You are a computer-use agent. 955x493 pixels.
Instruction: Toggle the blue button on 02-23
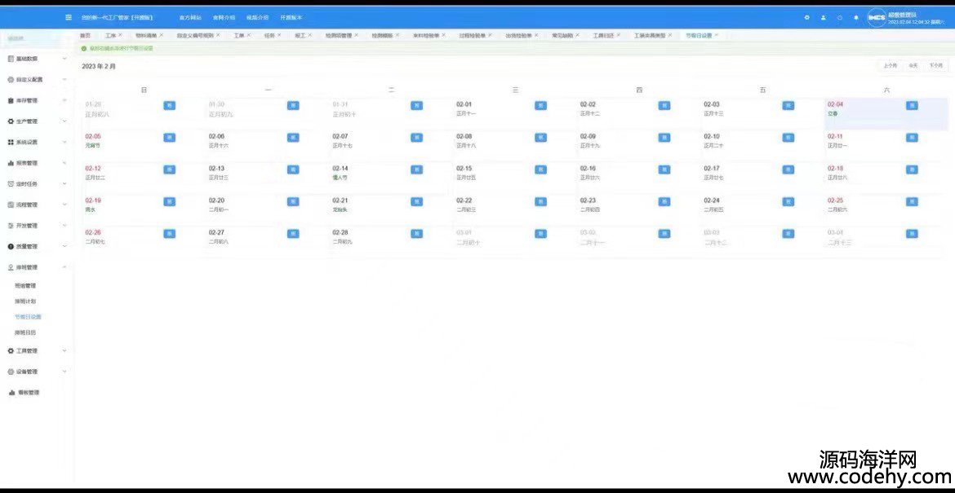(x=664, y=202)
